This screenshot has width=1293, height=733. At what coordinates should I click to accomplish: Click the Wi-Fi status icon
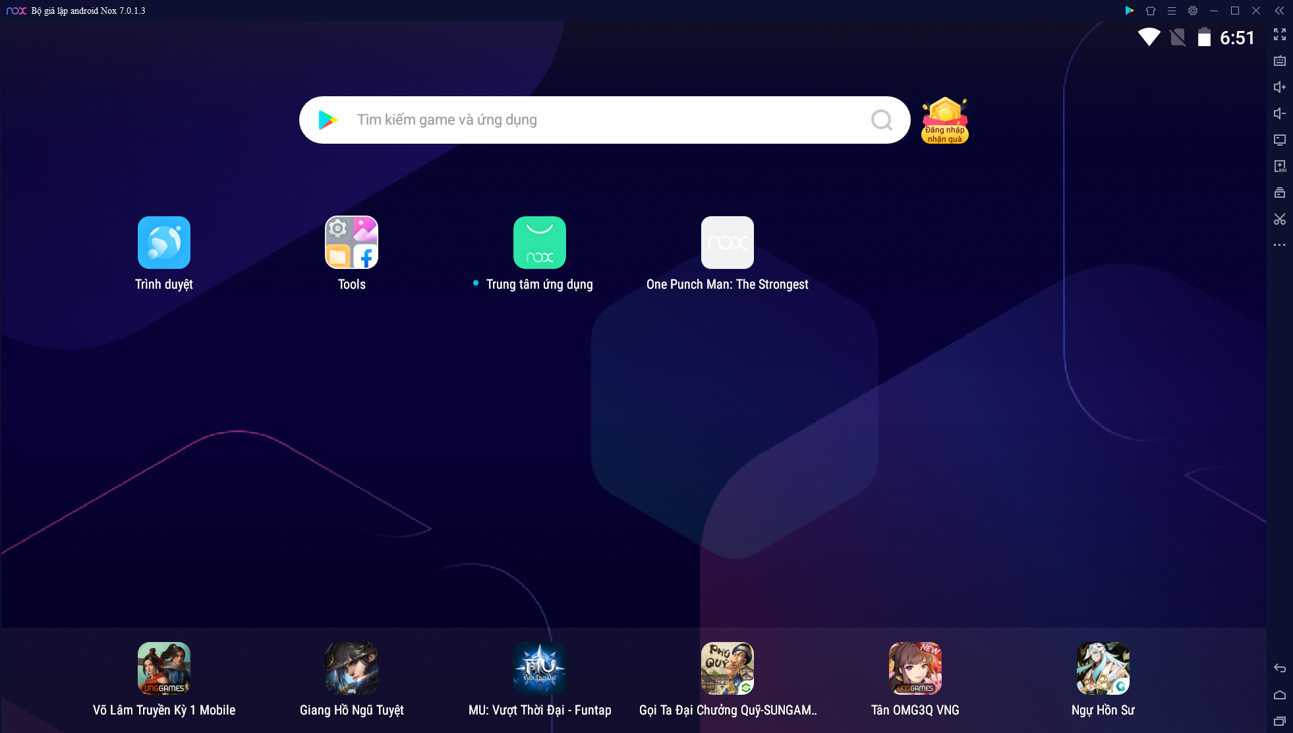(x=1149, y=38)
